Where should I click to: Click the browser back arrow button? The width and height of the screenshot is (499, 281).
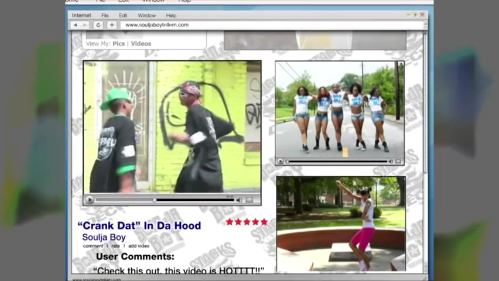pos(76,25)
